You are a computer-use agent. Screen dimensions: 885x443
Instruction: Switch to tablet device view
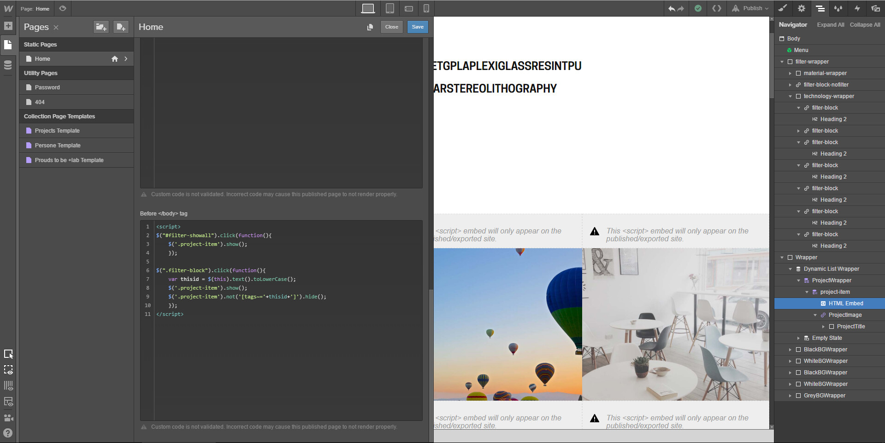(389, 8)
